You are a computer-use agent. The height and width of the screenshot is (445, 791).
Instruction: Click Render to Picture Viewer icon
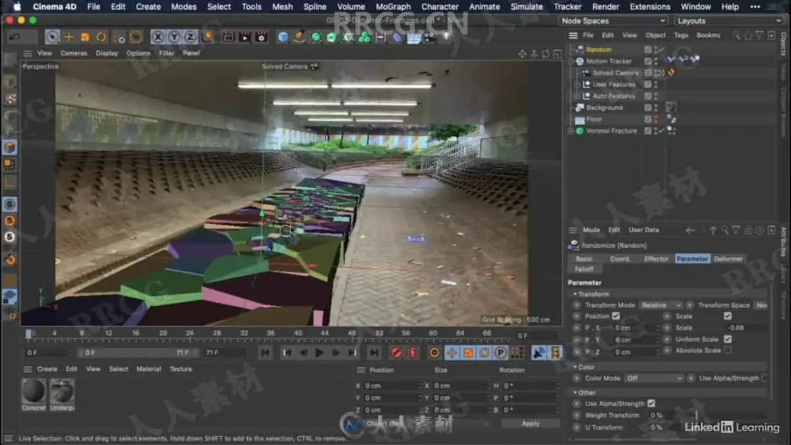[245, 37]
